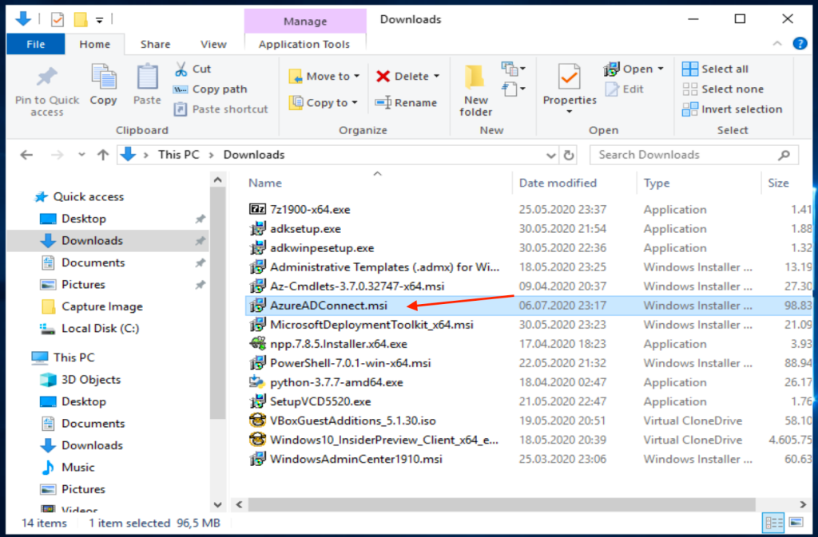The width and height of the screenshot is (818, 537).
Task: Click the Large icons view toggle in status bar
Action: pyautogui.click(x=796, y=523)
